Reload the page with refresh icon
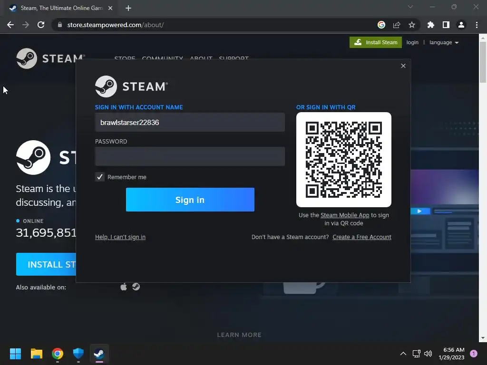Screen dimensions: 487x365 (41, 25)
